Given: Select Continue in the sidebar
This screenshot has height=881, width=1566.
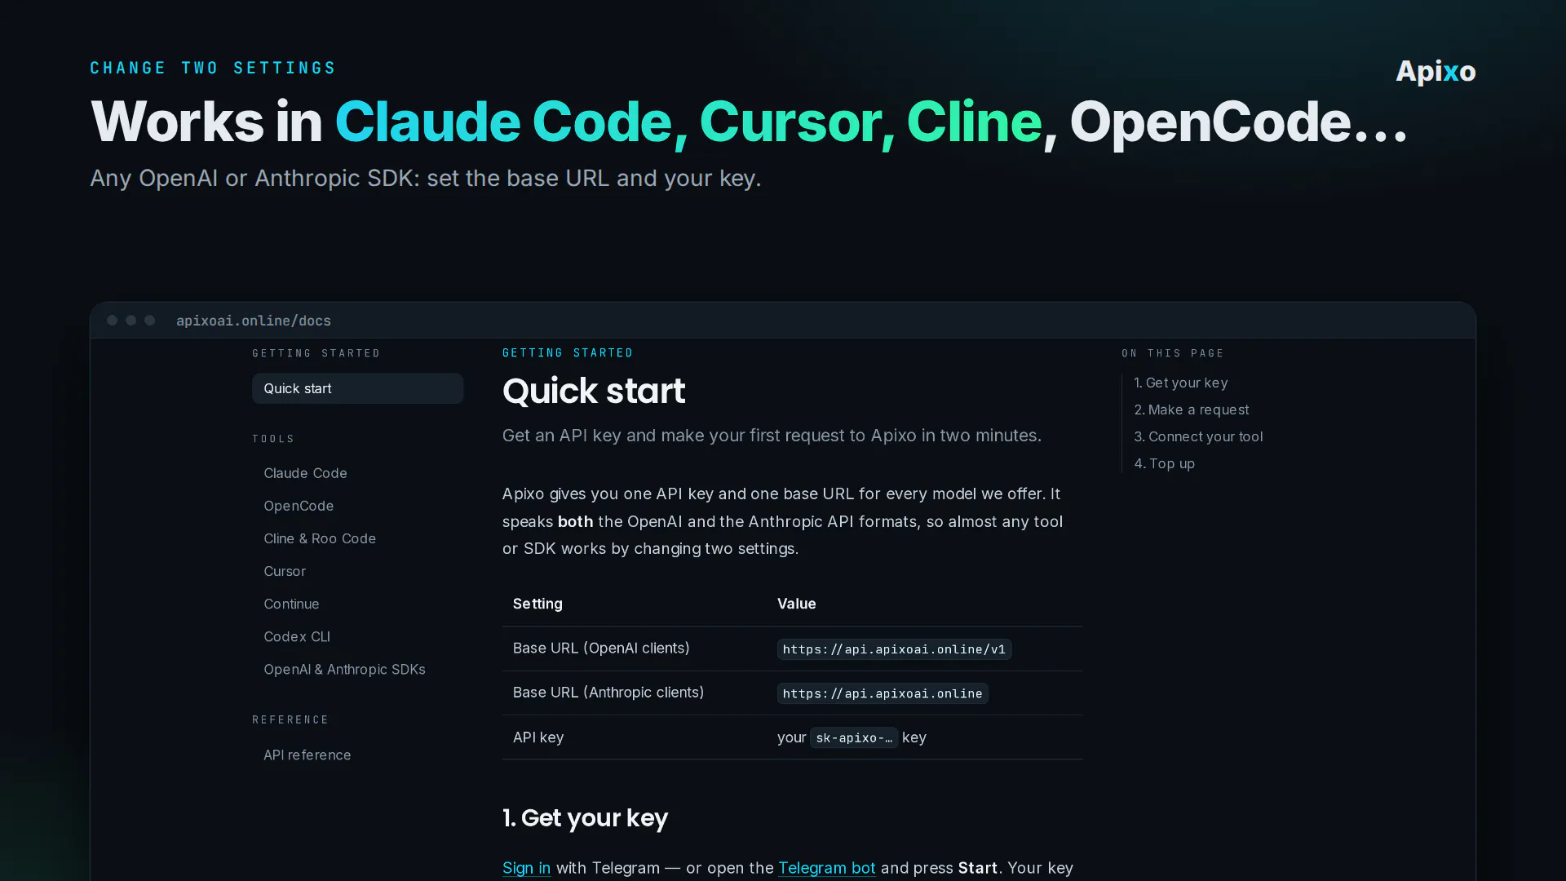Looking at the screenshot, I should [x=291, y=604].
